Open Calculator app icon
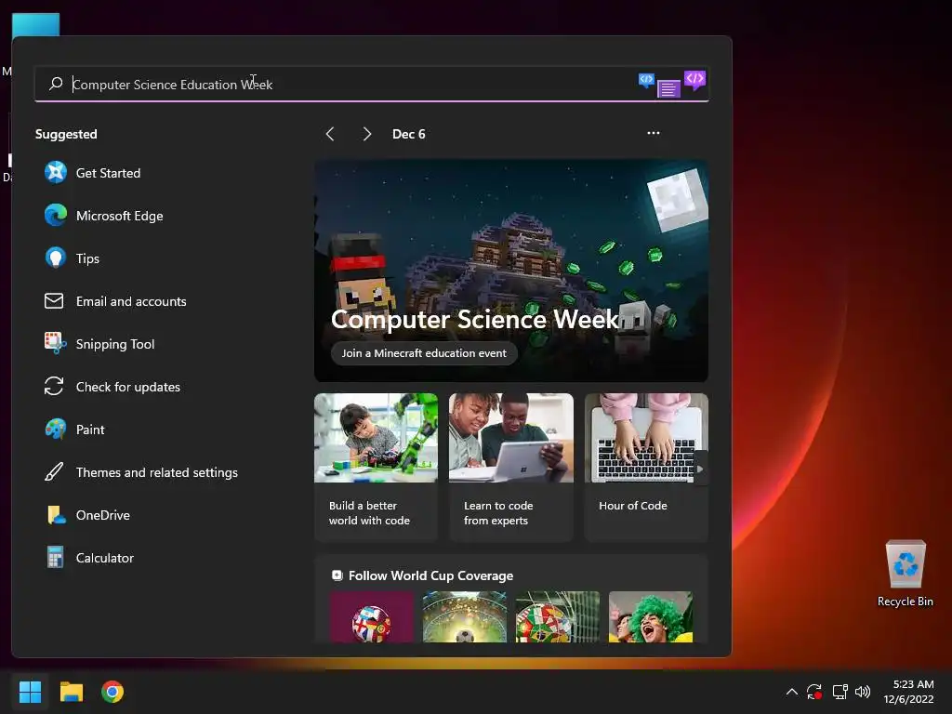The width and height of the screenshot is (952, 714). pyautogui.click(x=55, y=558)
